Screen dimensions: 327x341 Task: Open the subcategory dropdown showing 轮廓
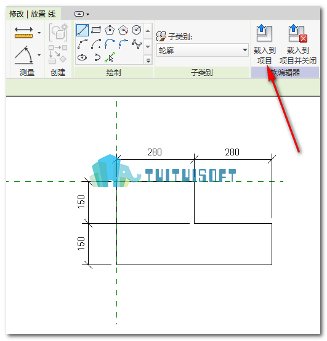203,50
